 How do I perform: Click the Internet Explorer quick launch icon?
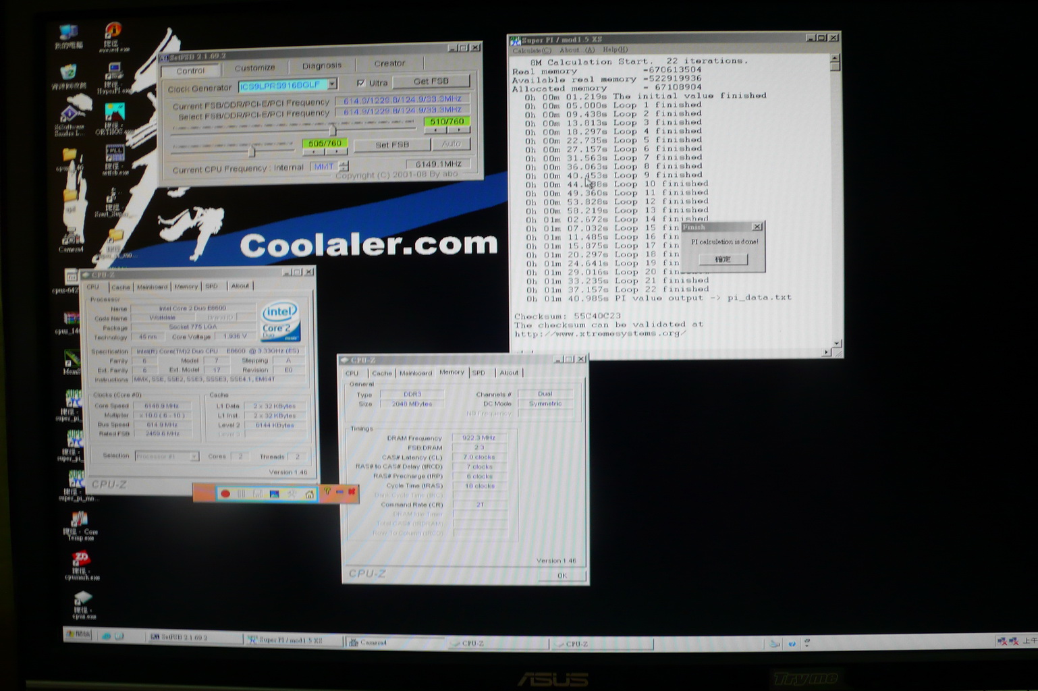[x=106, y=636]
